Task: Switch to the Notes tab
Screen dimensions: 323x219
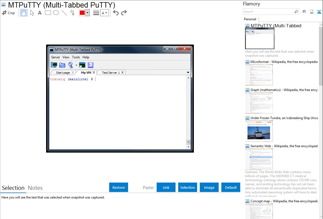Action: tap(35, 188)
